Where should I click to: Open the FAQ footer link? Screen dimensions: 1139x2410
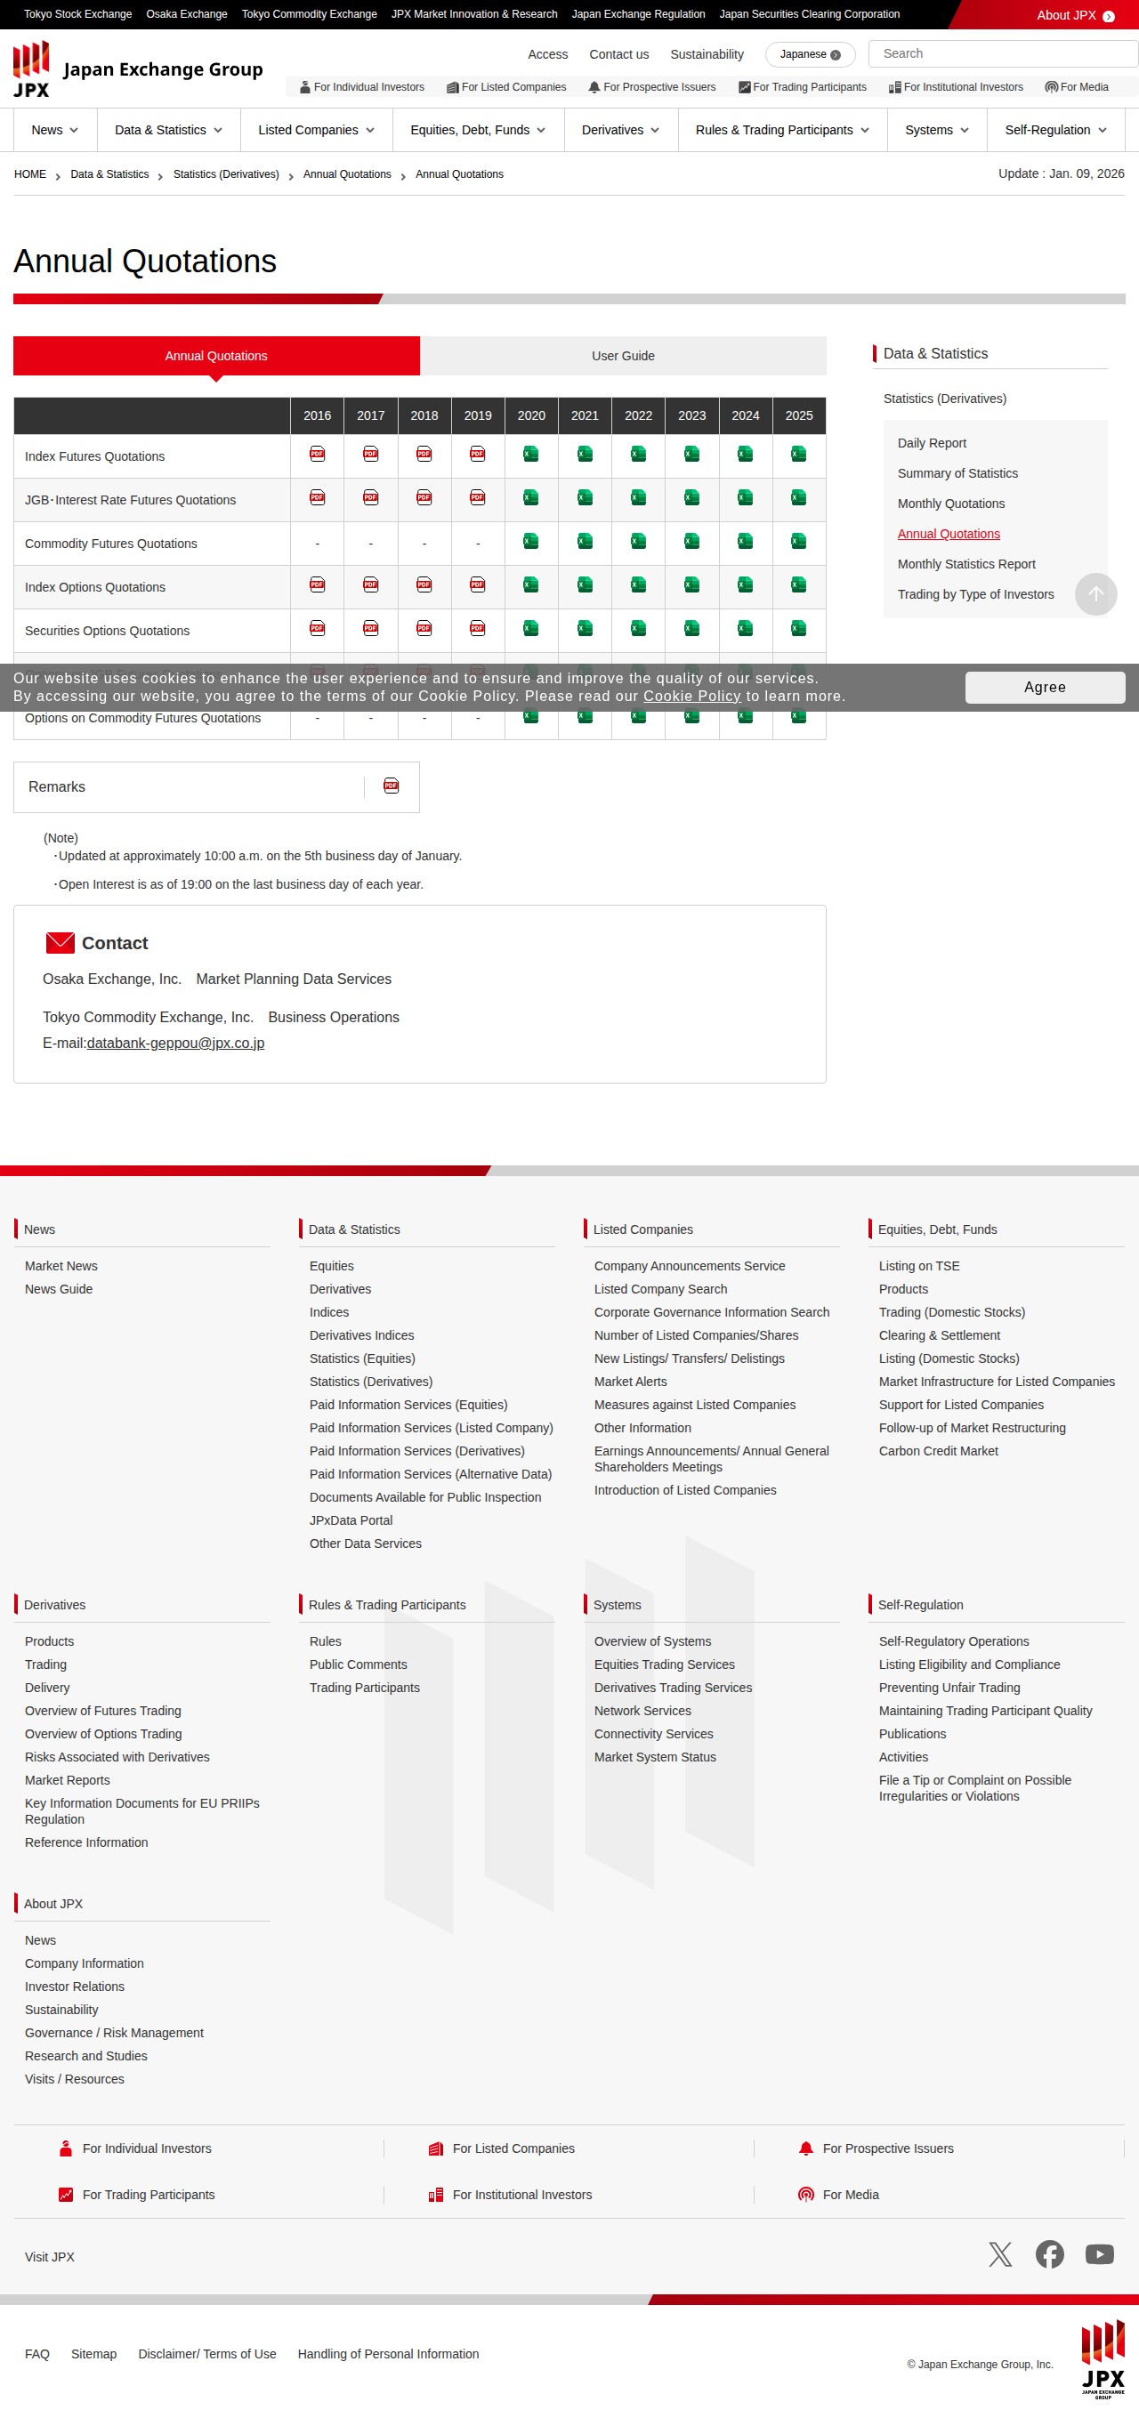coord(37,2354)
